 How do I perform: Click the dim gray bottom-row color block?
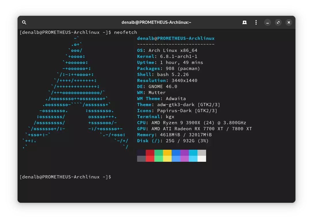click(x=141, y=159)
